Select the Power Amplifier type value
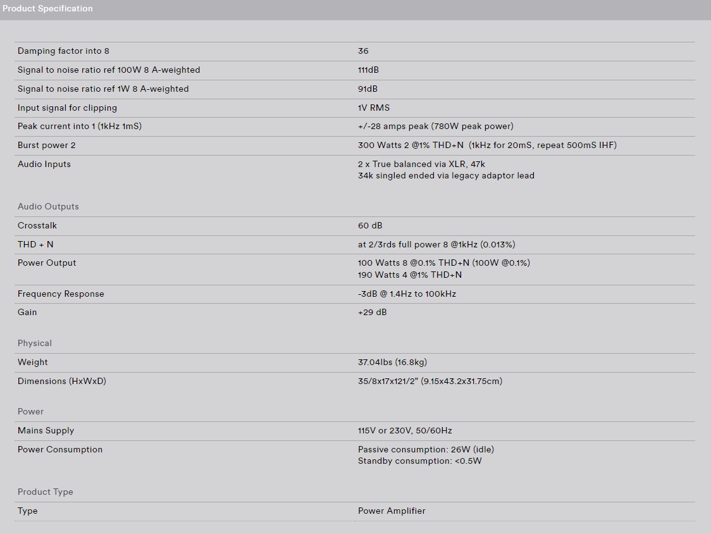The height and width of the screenshot is (534, 711). point(392,511)
